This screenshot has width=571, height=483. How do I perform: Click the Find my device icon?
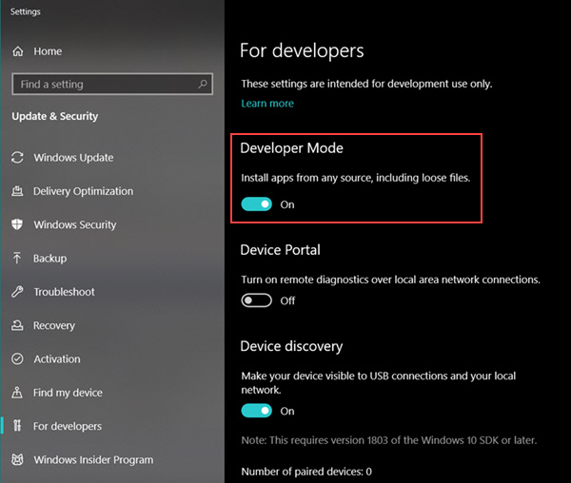coord(17,393)
